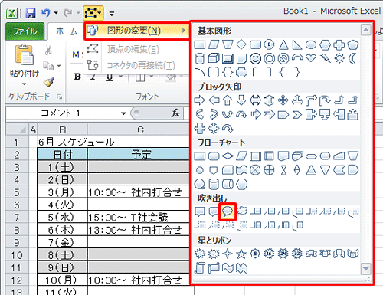
Task: Pick the Flowchart Summing Junction shape
Action: [255, 170]
